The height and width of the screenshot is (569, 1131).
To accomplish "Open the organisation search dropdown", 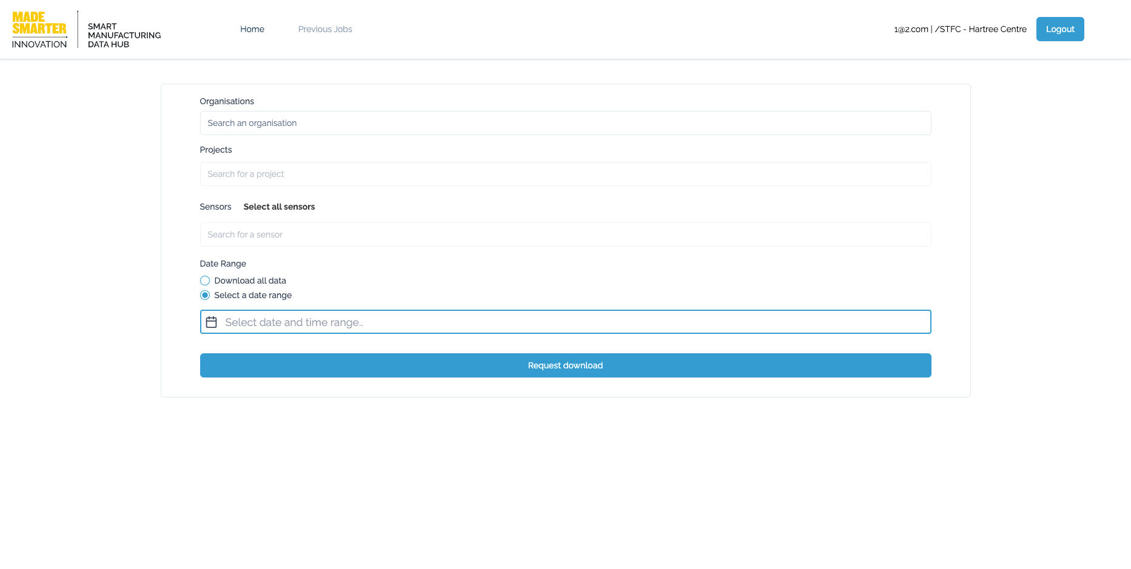I will (x=565, y=123).
